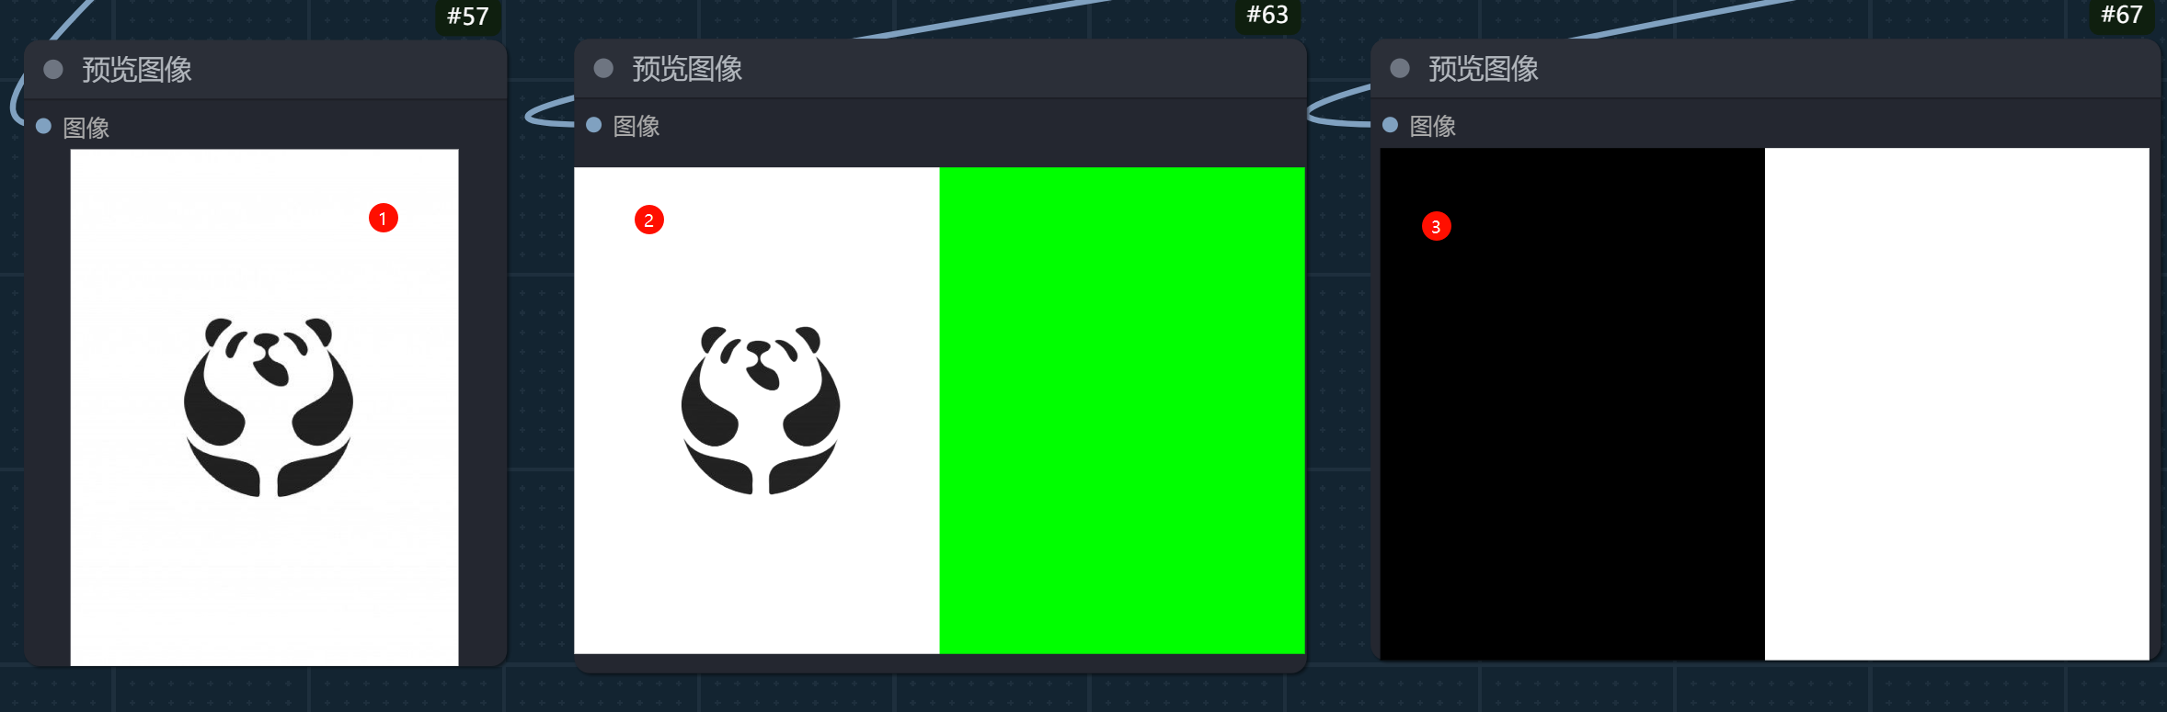This screenshot has height=712, width=2167.
Task: Click the 图像 label on node #63
Action: click(x=636, y=126)
